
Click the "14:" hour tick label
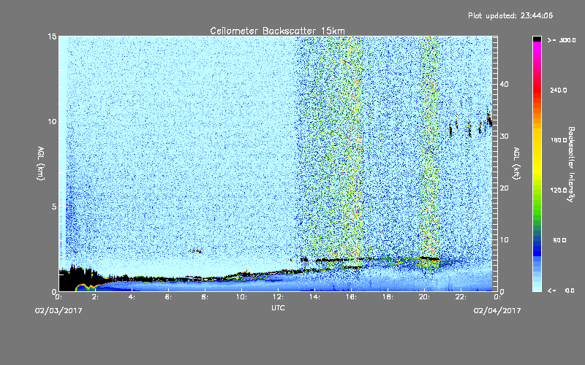tap(314, 297)
